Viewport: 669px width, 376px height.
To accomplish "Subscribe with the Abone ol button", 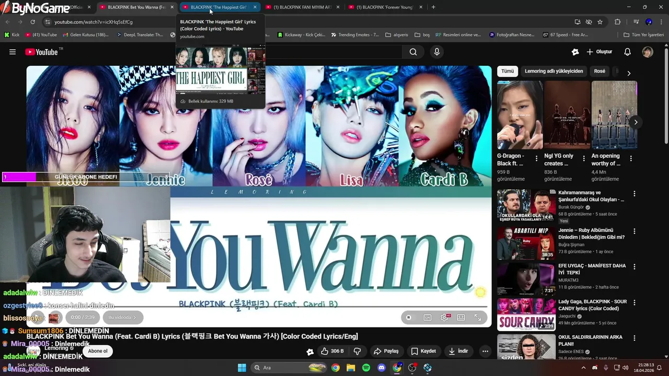I will (x=98, y=351).
